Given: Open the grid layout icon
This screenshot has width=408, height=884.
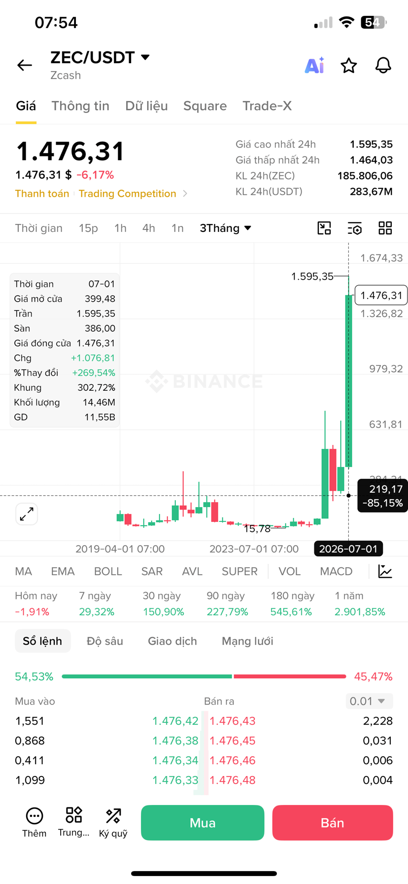Looking at the screenshot, I should pos(385,228).
